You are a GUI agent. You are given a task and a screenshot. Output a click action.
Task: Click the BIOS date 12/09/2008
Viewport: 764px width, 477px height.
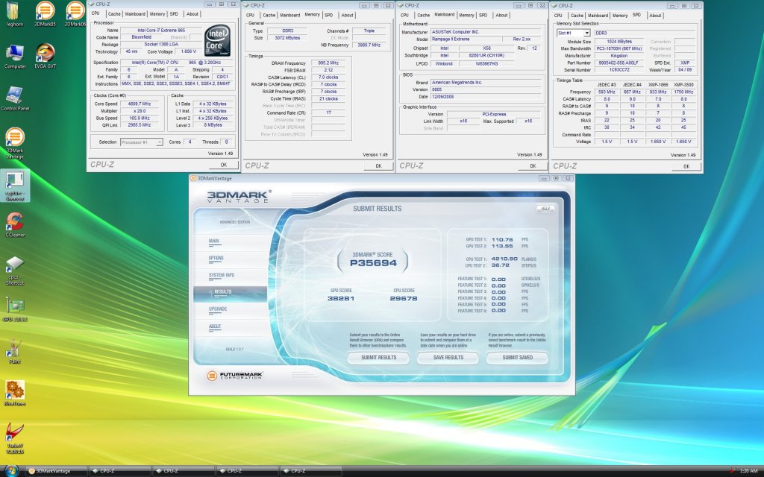pos(486,97)
